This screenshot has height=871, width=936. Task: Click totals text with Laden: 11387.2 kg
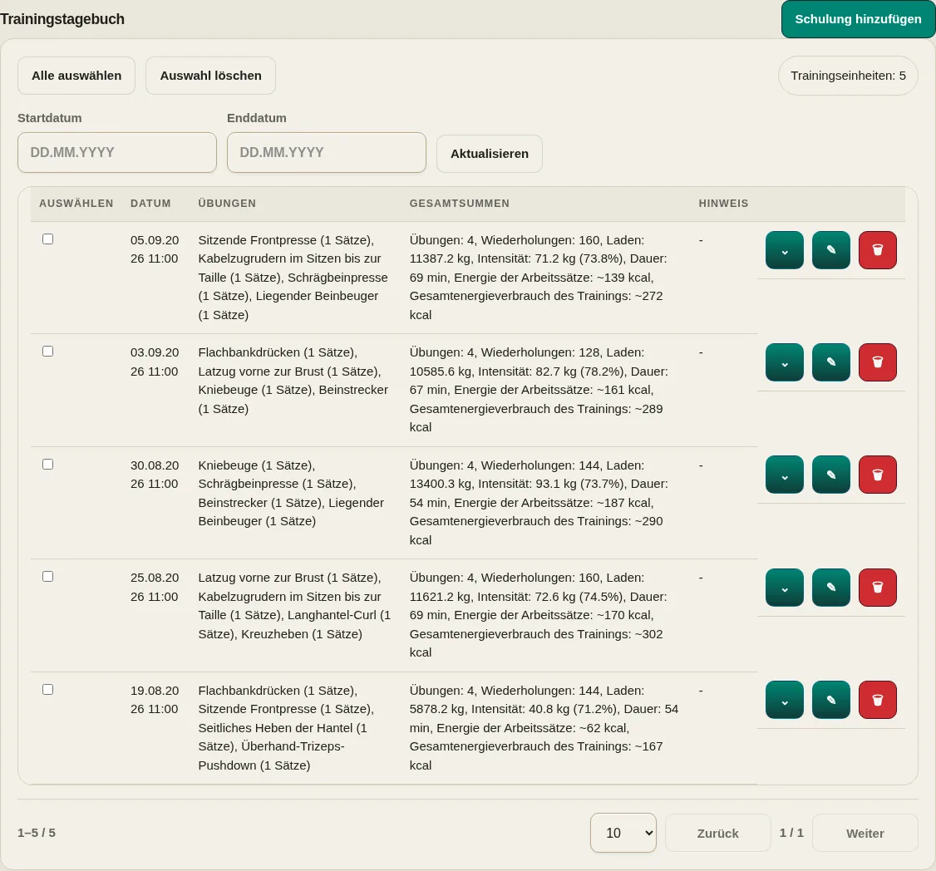tap(539, 278)
